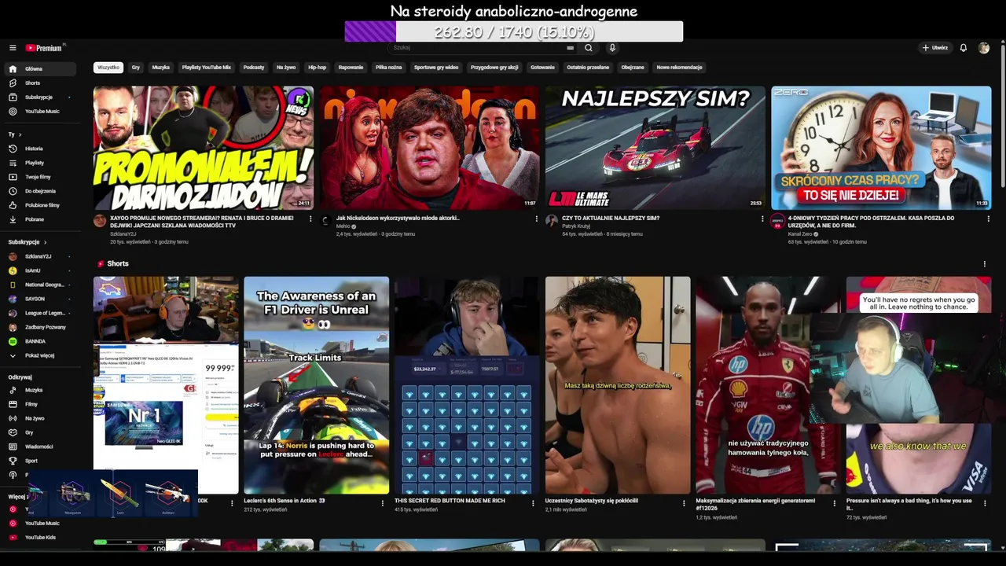
Task: Select the Wszystko filter chip
Action: (x=108, y=68)
